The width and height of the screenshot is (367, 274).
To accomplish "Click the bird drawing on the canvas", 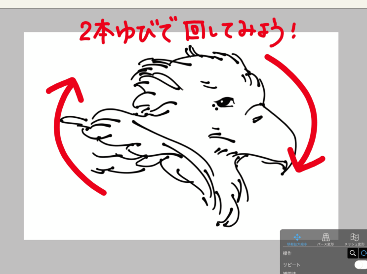I will tap(178, 137).
